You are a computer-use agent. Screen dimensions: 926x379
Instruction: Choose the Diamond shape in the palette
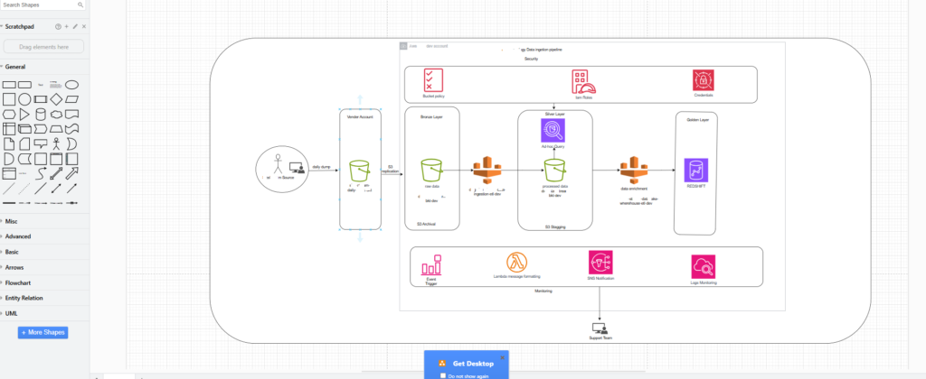click(56, 99)
